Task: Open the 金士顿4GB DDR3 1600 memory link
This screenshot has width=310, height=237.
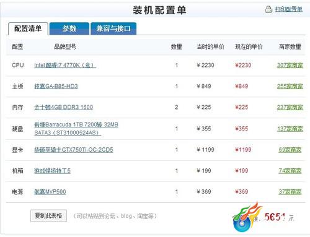Action: coord(63,107)
